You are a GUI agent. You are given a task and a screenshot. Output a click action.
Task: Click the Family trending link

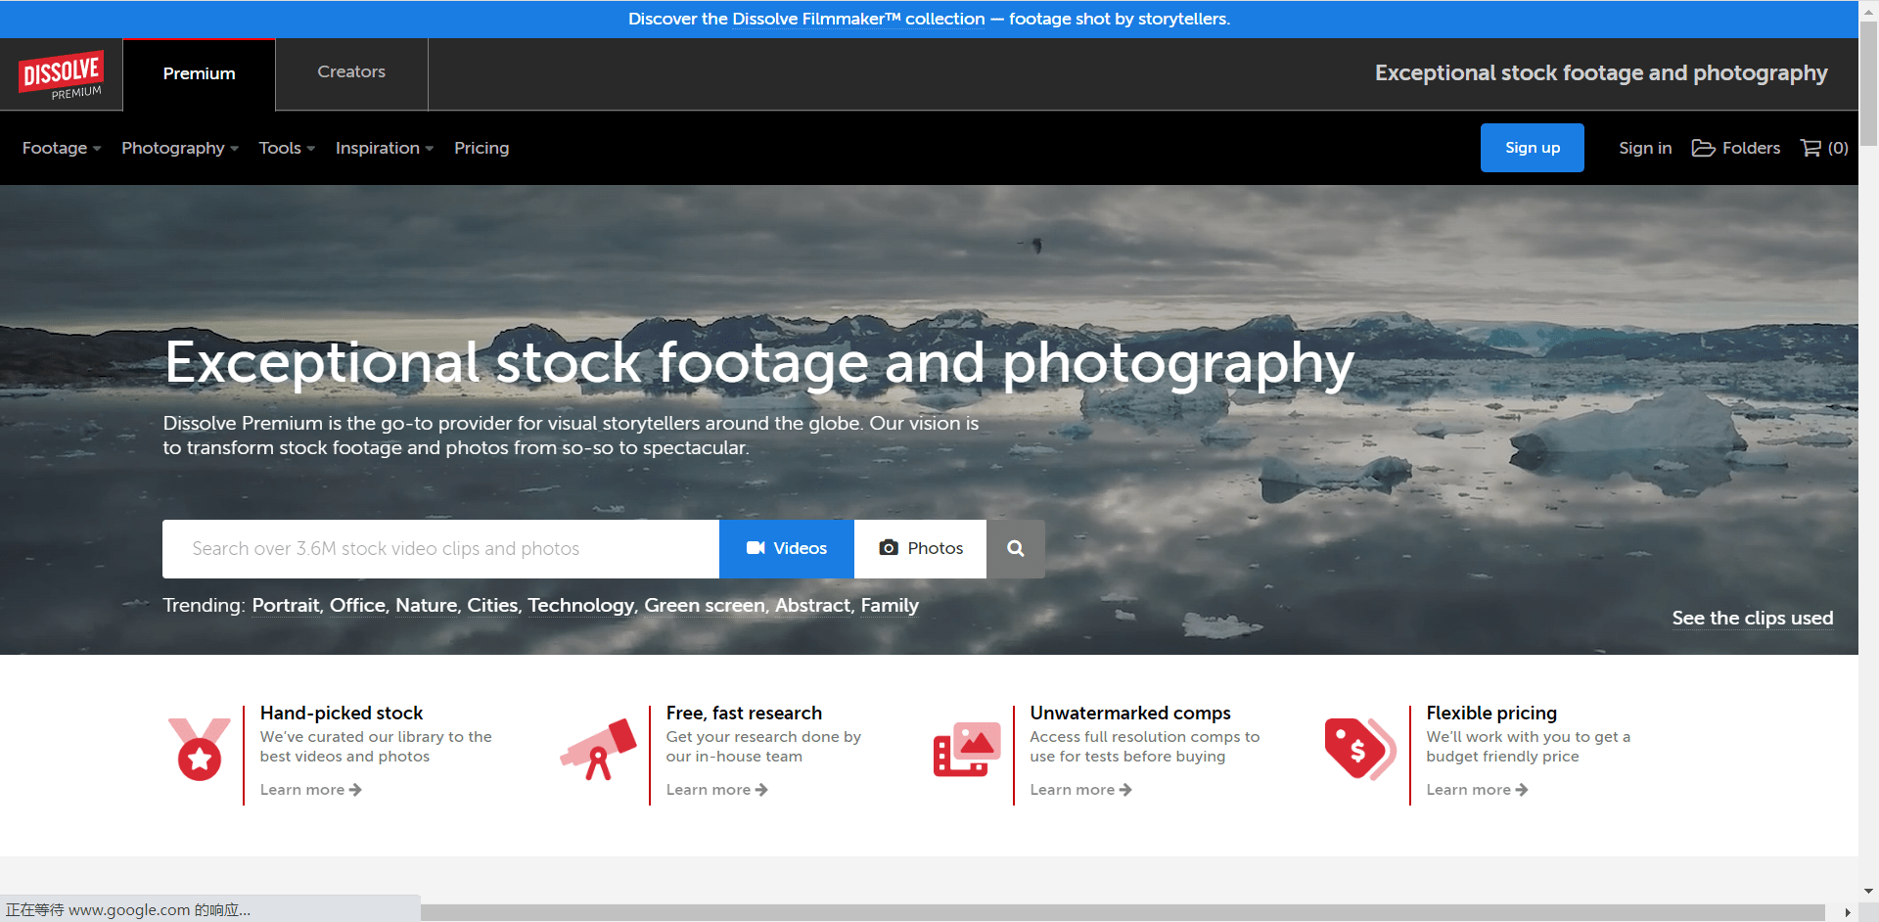tap(890, 605)
